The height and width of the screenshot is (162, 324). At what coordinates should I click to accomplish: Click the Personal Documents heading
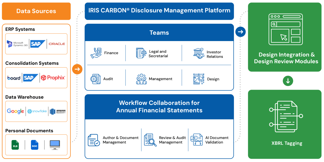click(x=29, y=131)
